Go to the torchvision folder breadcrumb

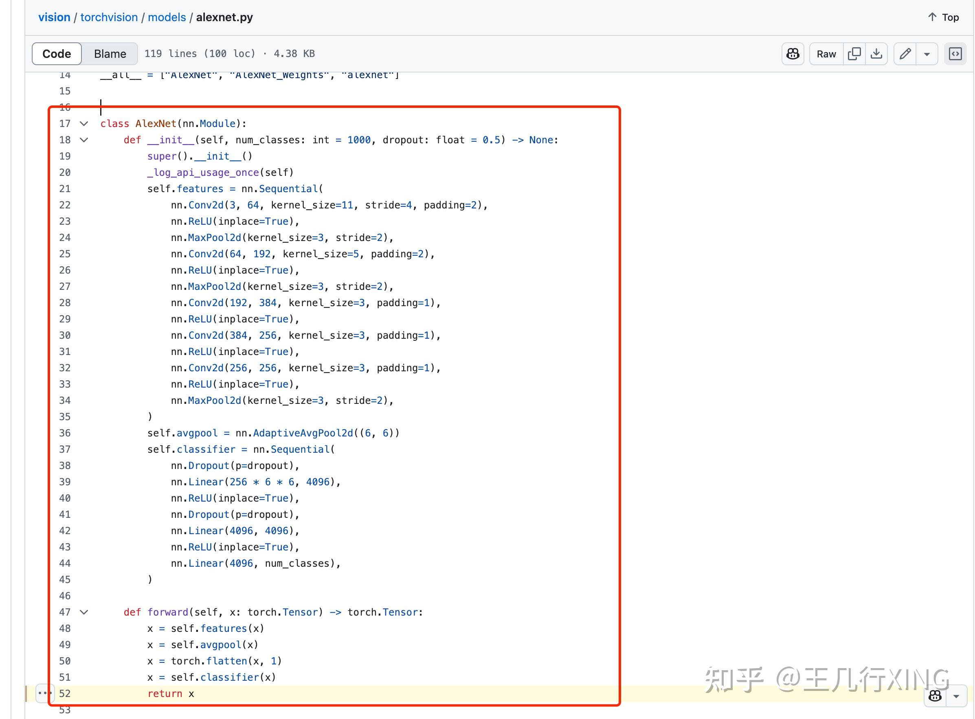109,17
